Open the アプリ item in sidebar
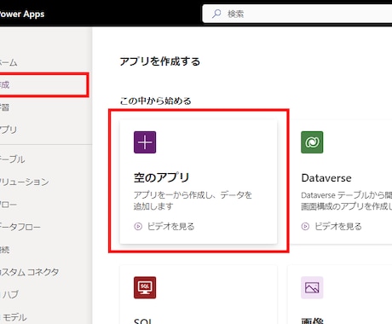The image size is (392, 324). pos(9,130)
